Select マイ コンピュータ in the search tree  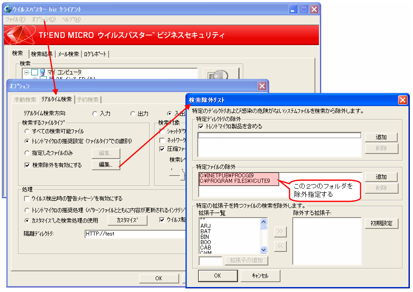click(65, 72)
